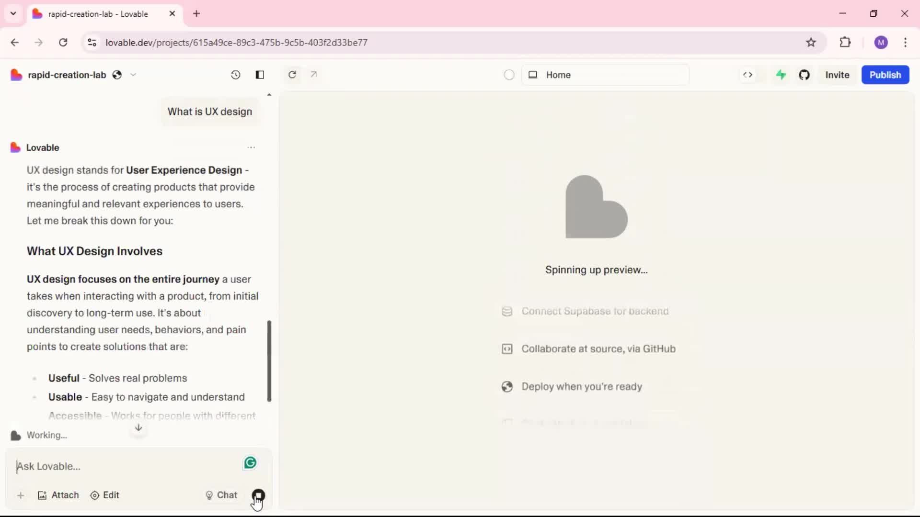Screen dimensions: 920x517
Task: Click 'What UX Design Involves' heading
Action: coord(94,251)
